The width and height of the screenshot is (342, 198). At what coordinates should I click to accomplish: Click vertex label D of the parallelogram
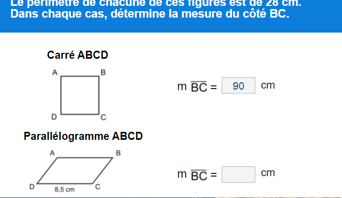tap(32, 187)
